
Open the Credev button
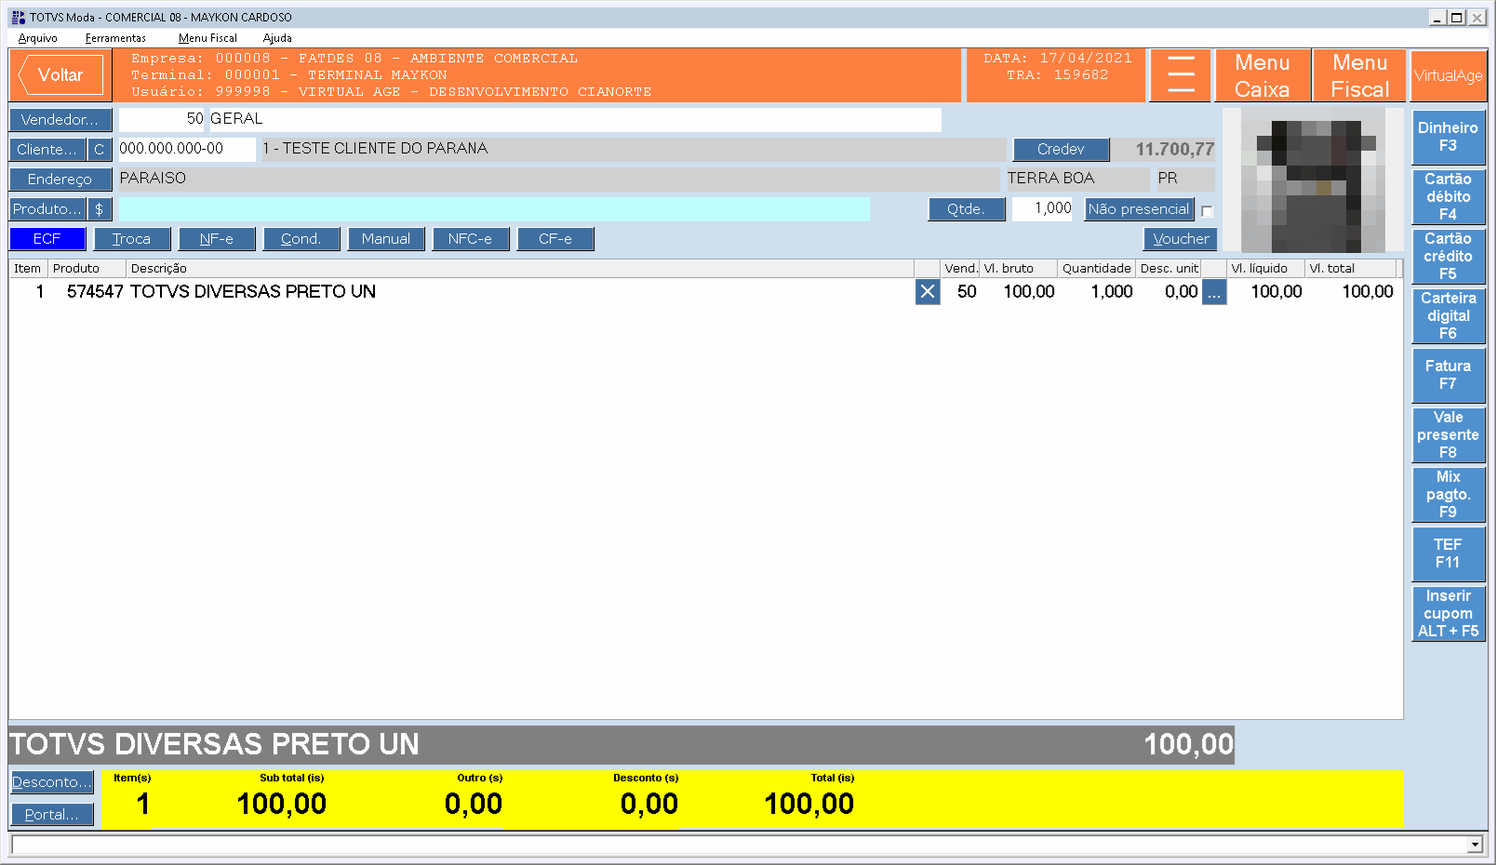tap(1061, 150)
